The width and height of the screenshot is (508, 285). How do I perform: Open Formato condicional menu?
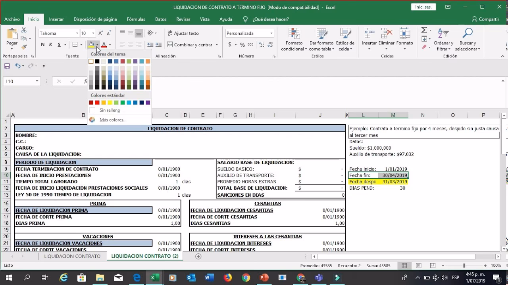pos(294,40)
